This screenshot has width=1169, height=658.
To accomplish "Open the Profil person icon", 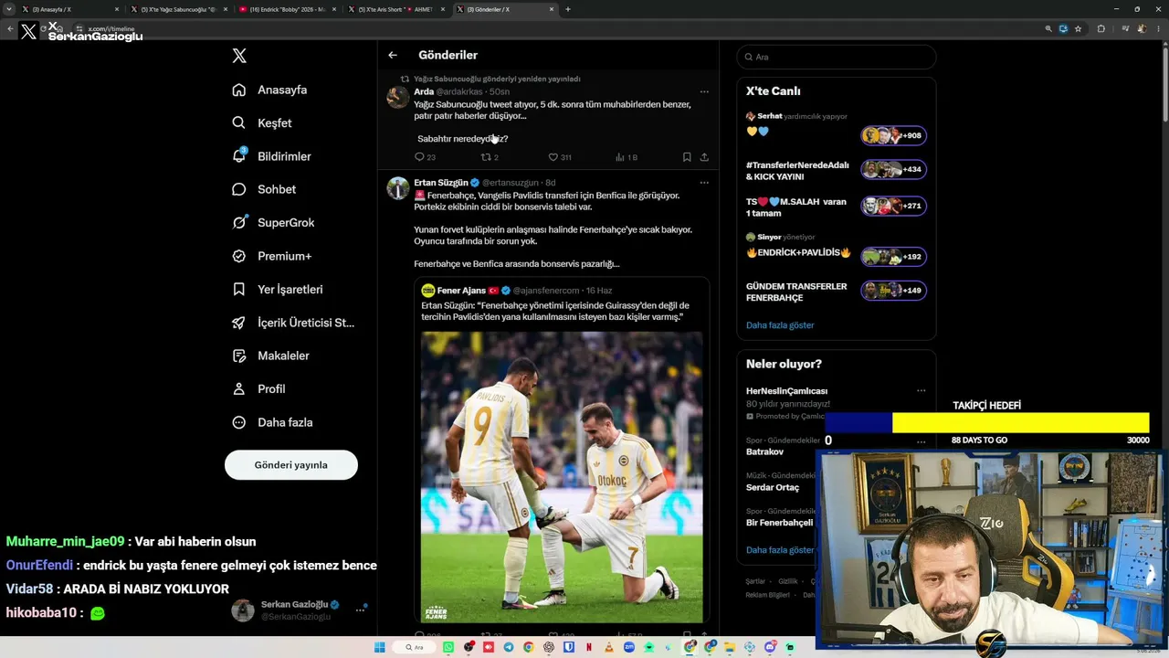I will 239,388.
